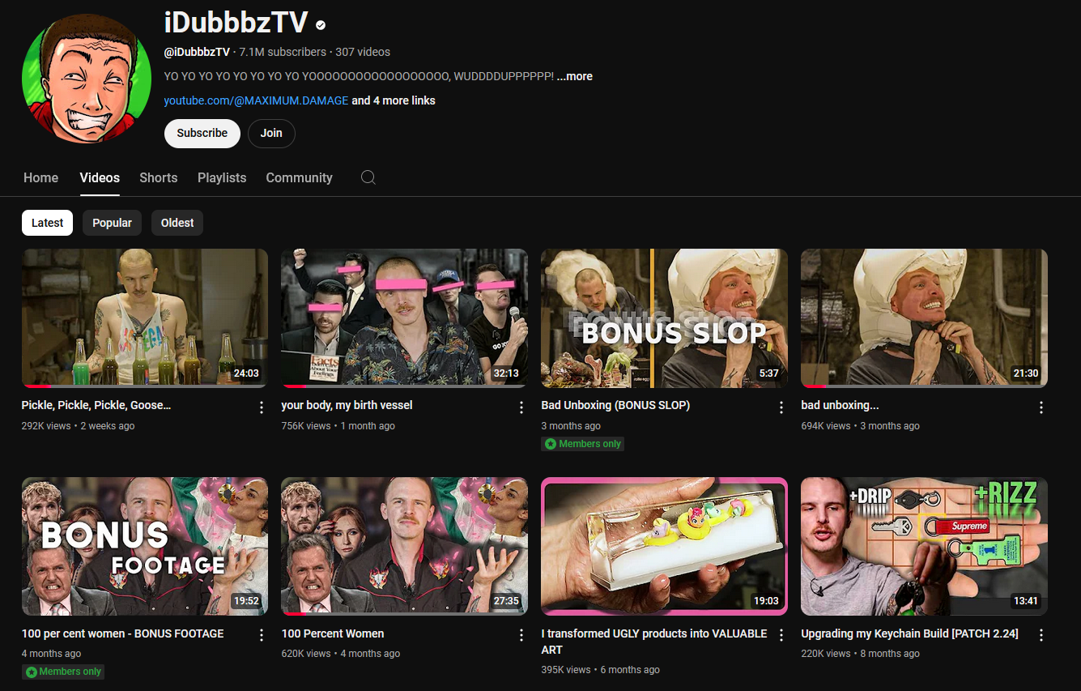Play the 27:35 100 Percent Women thumbnail
Image resolution: width=1081 pixels, height=691 pixels.
[405, 546]
